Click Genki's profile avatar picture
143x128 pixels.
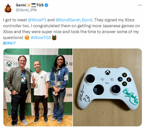(x=8, y=8)
